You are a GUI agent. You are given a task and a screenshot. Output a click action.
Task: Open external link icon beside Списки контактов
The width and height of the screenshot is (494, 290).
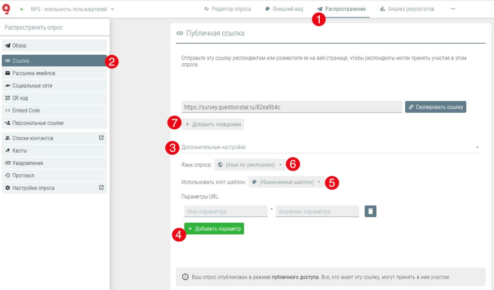point(101,138)
